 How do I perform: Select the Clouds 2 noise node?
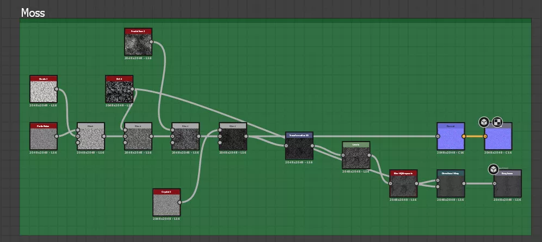tap(44, 90)
